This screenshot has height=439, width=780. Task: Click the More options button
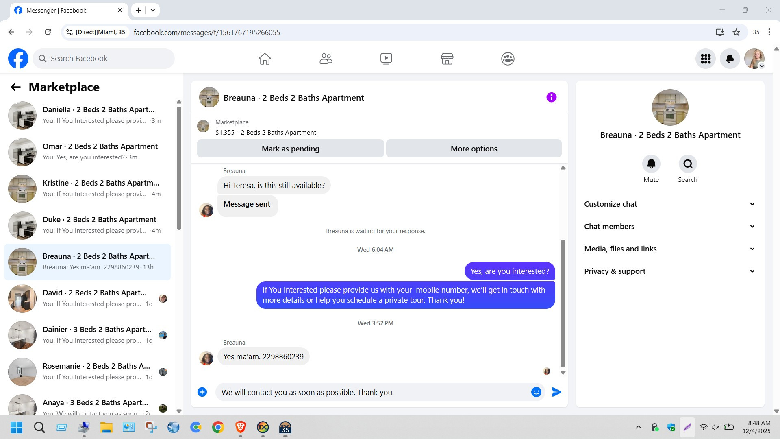point(474,149)
